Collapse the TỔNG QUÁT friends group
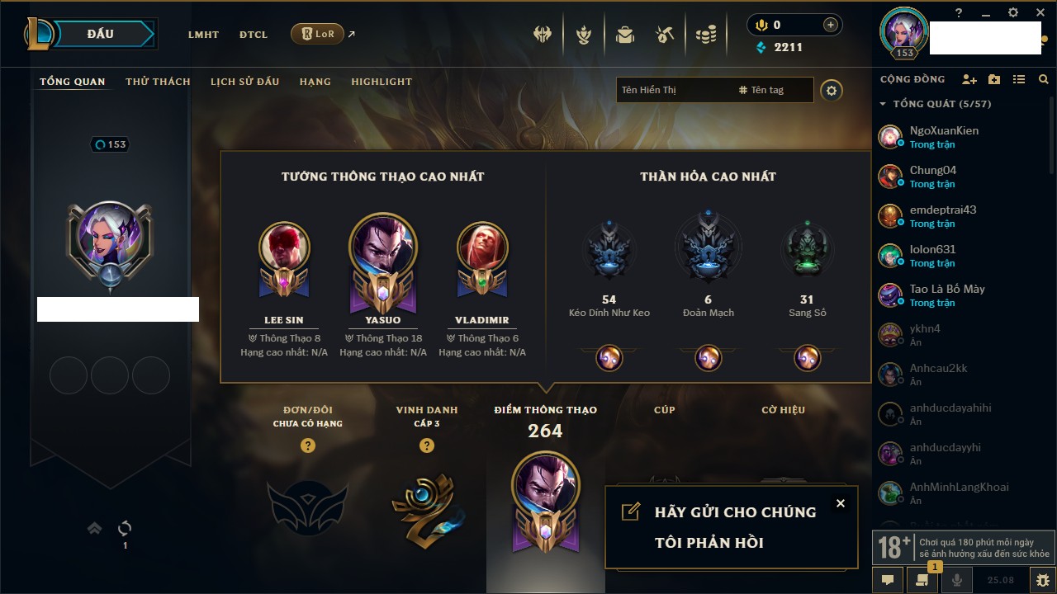Viewport: 1057px width, 594px height. coord(883,104)
